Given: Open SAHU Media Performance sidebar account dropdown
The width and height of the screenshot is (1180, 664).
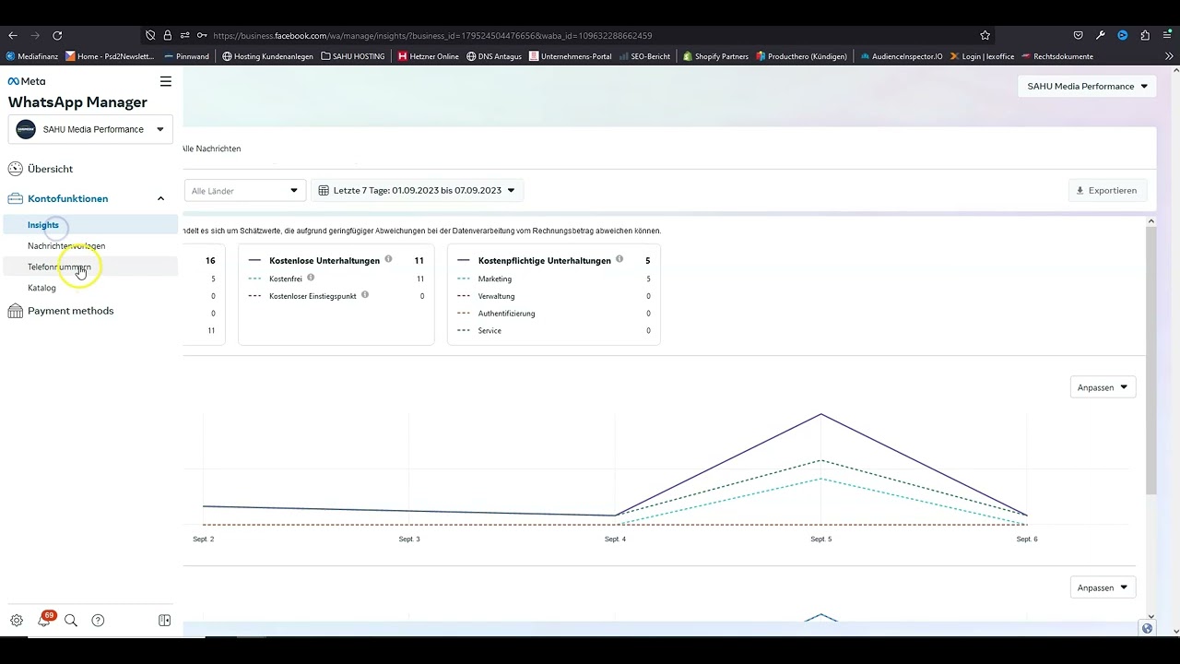Looking at the screenshot, I should tap(90, 129).
